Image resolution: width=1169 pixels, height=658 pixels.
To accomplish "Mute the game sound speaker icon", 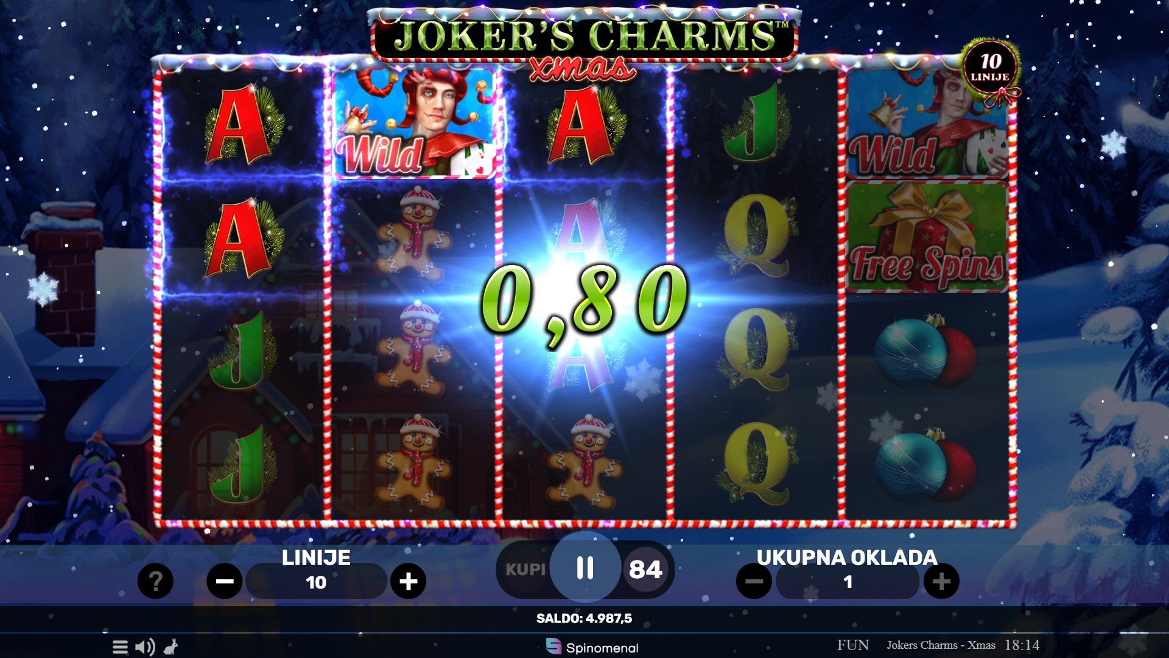I will click(x=145, y=647).
